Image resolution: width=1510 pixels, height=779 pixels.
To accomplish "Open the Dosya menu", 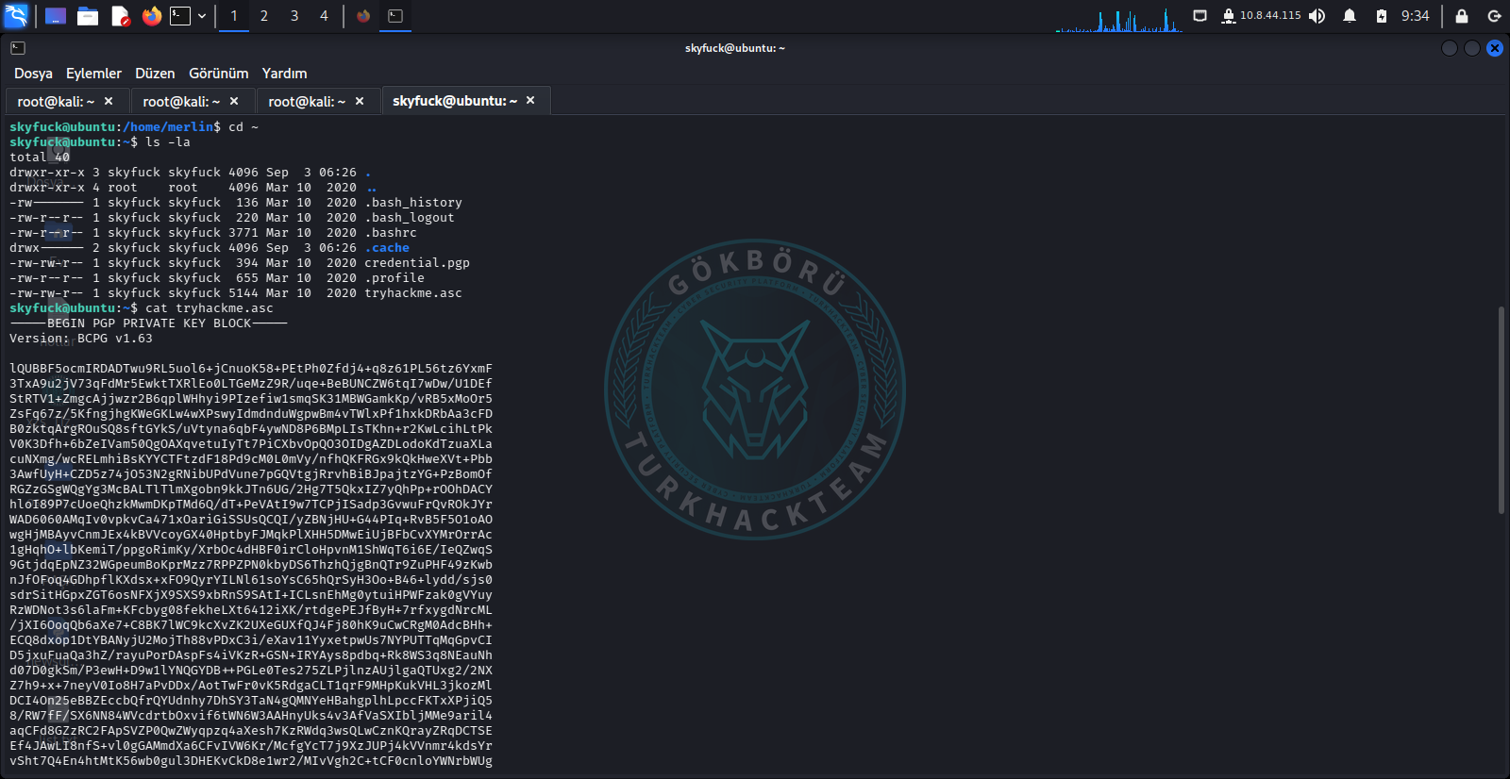I will (x=33, y=74).
